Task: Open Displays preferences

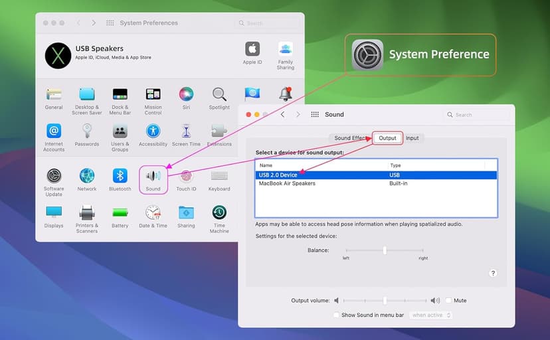Action: point(54,212)
